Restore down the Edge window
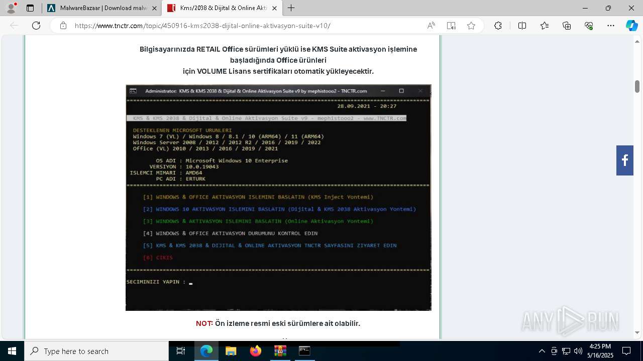Image resolution: width=643 pixels, height=361 pixels. click(x=608, y=8)
